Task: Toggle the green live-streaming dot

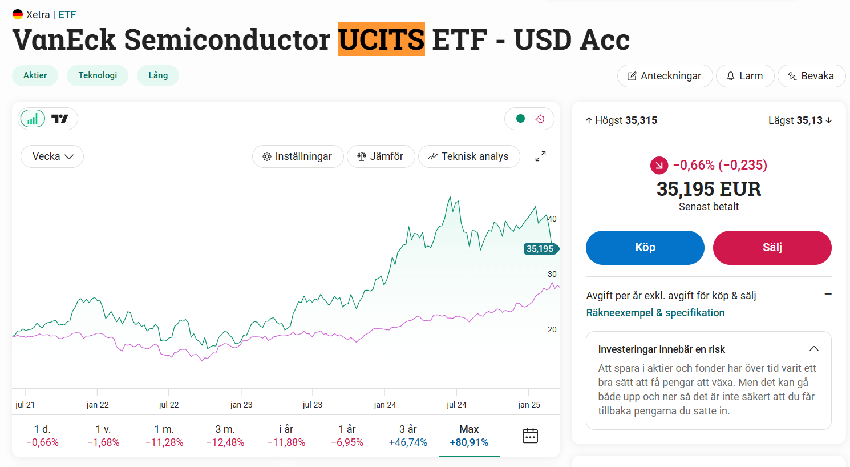Action: (520, 119)
